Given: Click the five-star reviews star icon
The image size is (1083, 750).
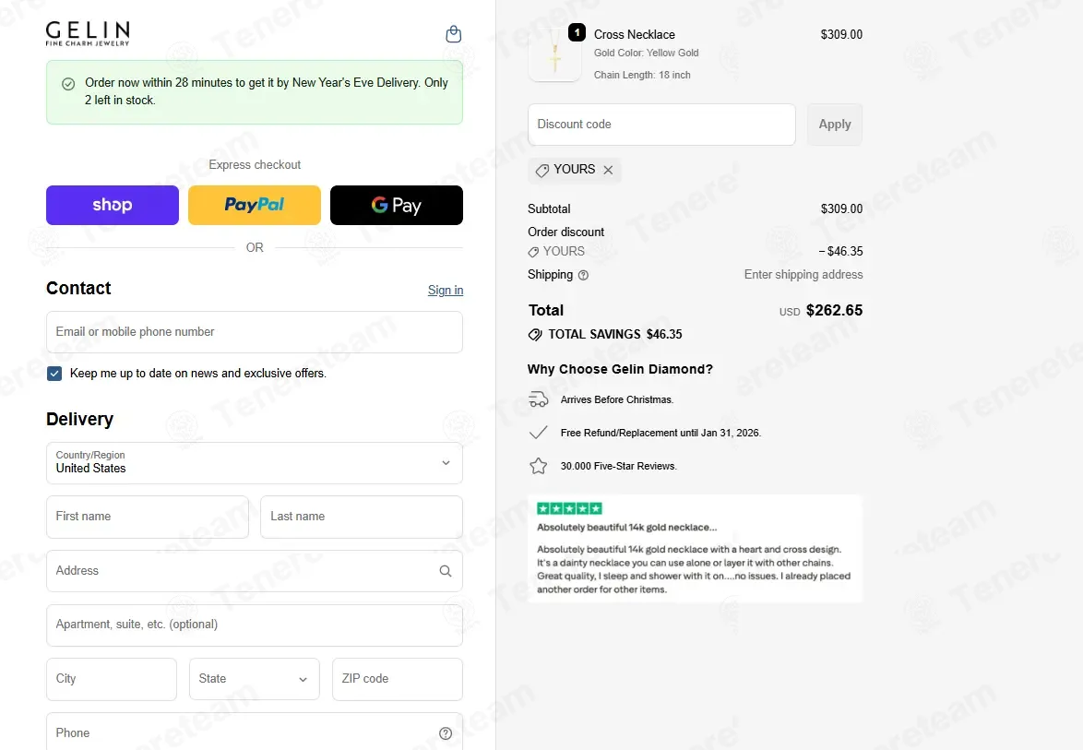Looking at the screenshot, I should tap(538, 466).
